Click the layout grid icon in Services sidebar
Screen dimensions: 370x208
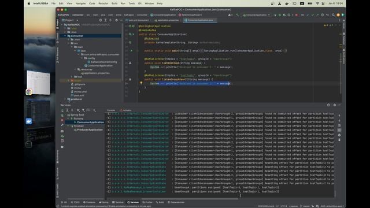pos(62,147)
